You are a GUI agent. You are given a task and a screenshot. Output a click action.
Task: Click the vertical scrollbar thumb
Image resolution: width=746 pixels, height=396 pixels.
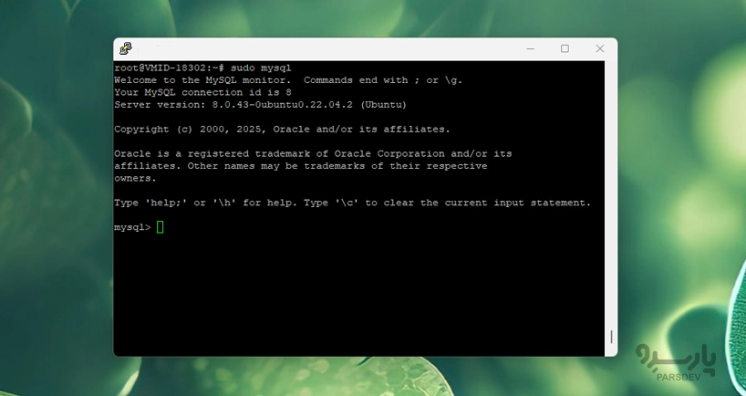(x=611, y=337)
